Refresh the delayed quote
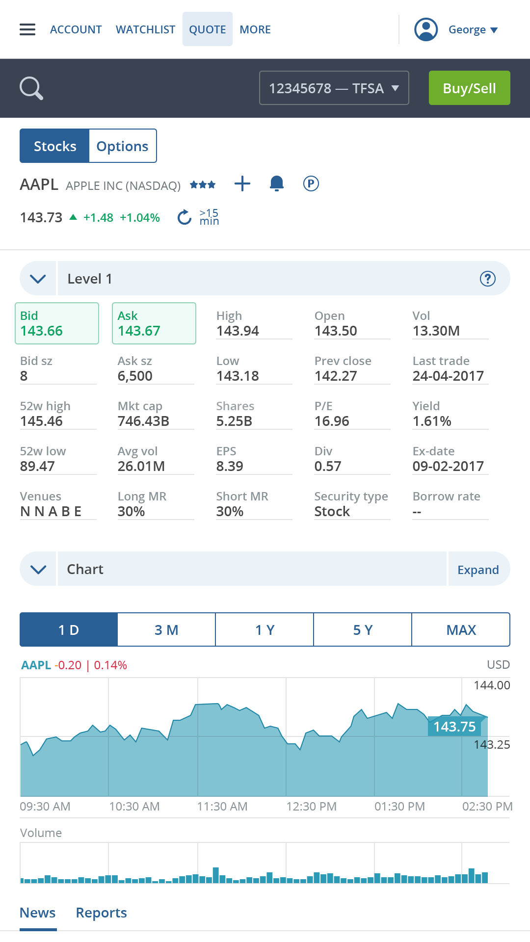This screenshot has width=530, height=942. click(x=184, y=217)
